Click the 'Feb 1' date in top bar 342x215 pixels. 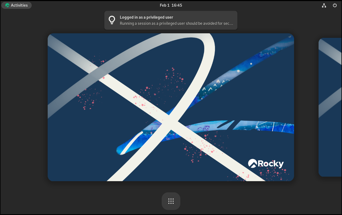[x=165, y=5]
